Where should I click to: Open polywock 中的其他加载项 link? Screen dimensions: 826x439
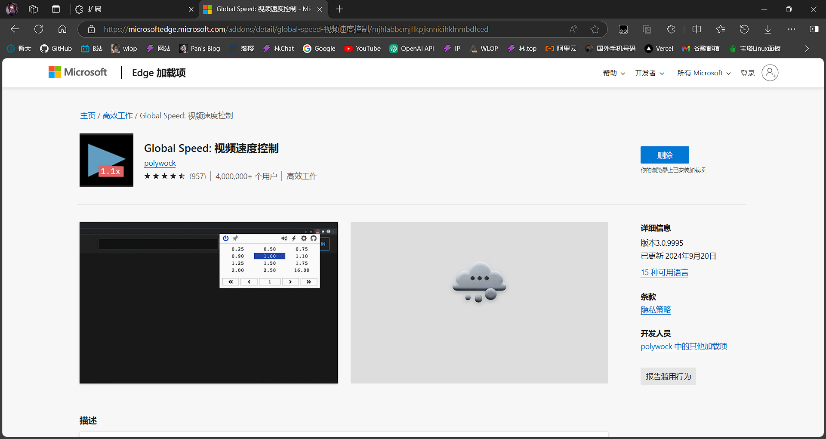pos(684,346)
